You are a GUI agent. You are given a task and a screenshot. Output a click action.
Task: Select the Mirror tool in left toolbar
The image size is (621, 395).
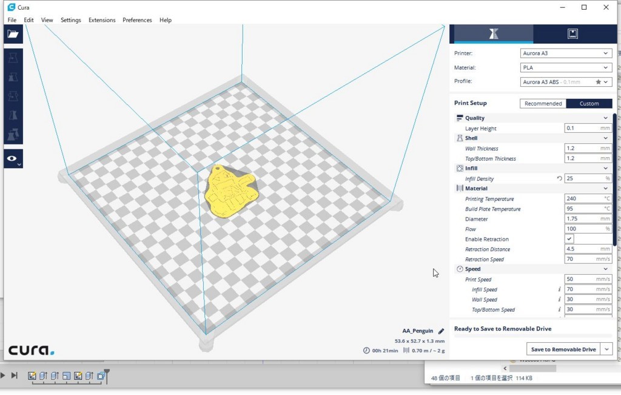13,115
